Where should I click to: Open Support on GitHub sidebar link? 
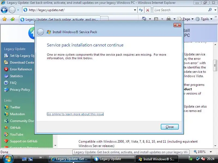click(21, 141)
